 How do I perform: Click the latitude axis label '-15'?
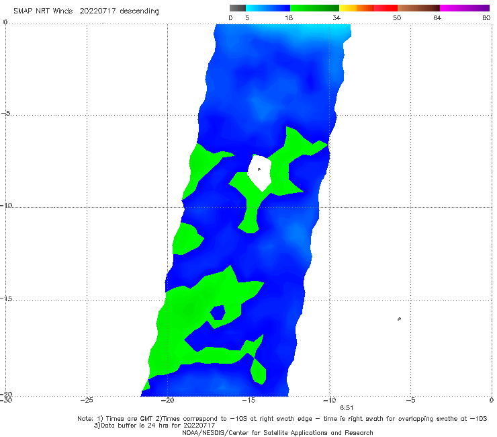(x=6, y=299)
